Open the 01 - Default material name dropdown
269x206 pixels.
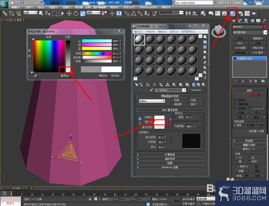pos(170,90)
